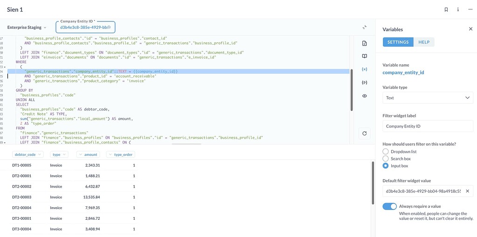This screenshot has height=237, width=477.
Task: Refresh the query with the run button
Action: (x=364, y=134)
